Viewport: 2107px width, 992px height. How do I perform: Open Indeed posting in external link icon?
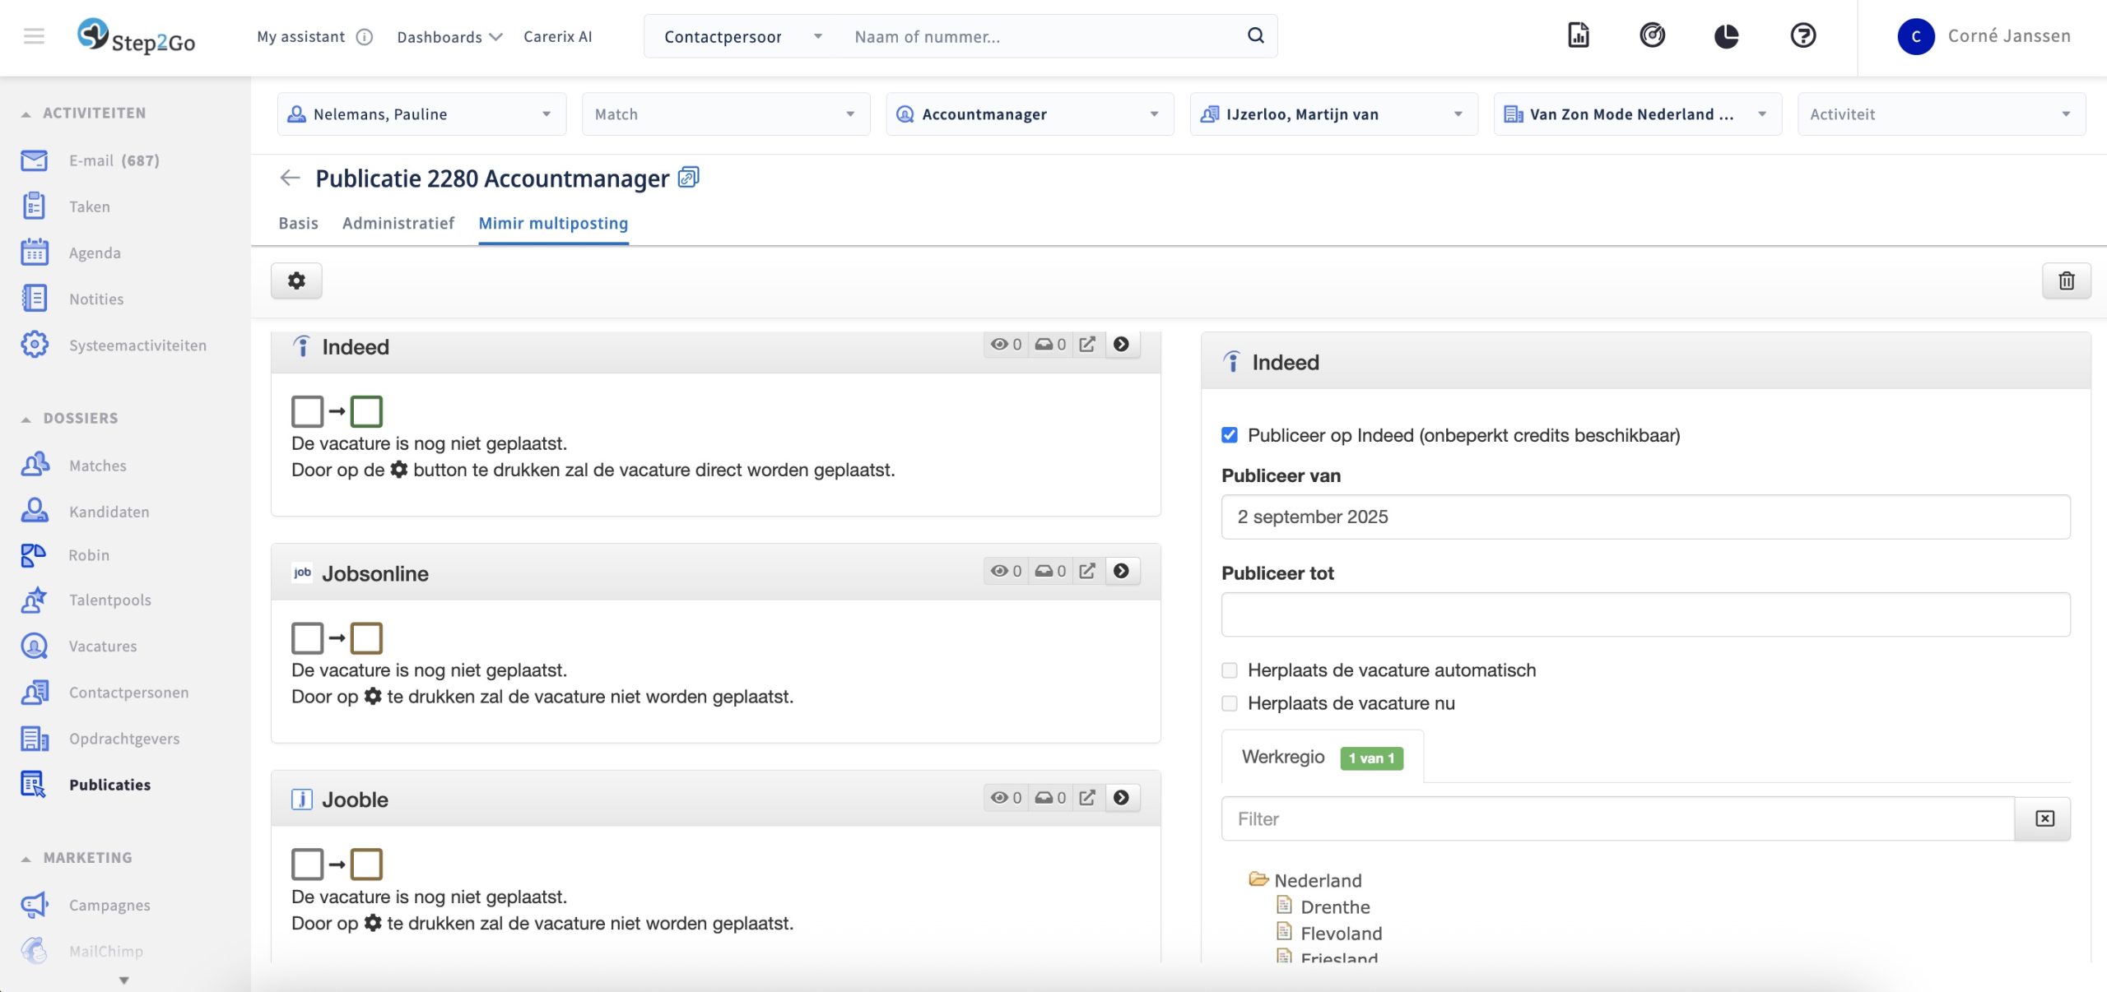(x=1087, y=345)
